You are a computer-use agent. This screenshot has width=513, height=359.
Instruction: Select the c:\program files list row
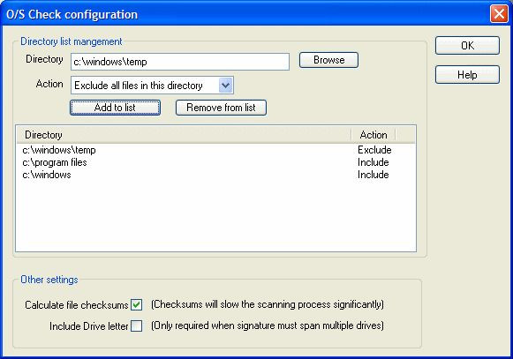point(216,162)
